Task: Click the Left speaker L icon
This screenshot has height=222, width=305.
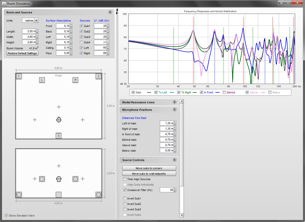Action: click(x=42, y=80)
